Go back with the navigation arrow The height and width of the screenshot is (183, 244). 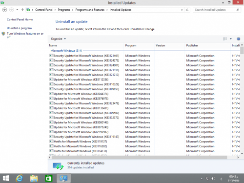[5, 10]
